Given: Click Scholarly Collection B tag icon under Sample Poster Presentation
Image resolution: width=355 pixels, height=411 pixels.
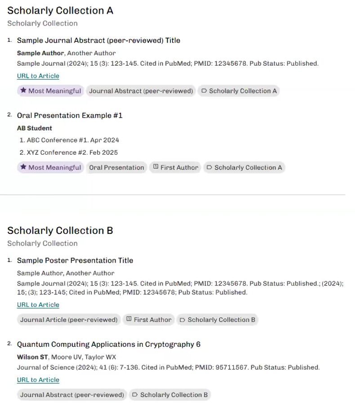Looking at the screenshot, I should [x=182, y=320].
